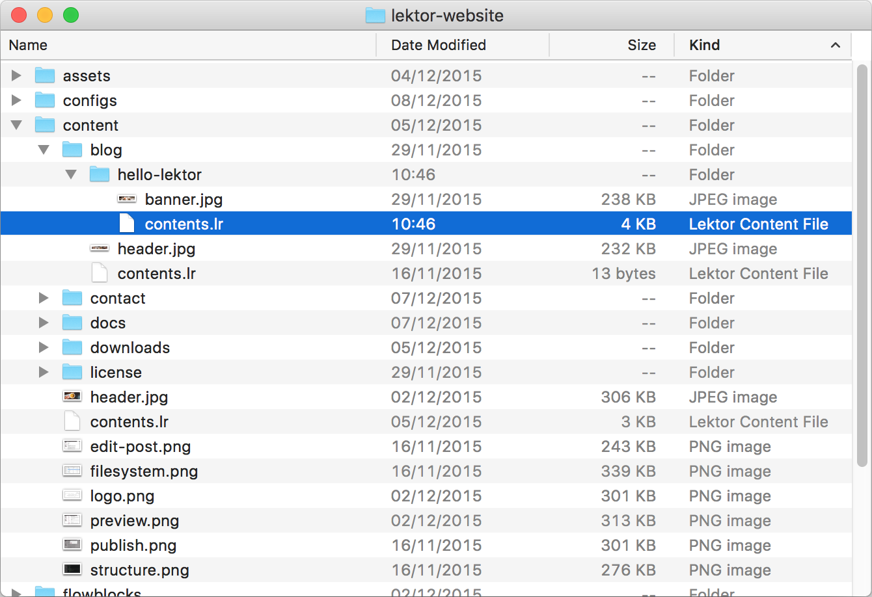Sort by the Date Modified column header
The width and height of the screenshot is (872, 597).
click(x=463, y=45)
